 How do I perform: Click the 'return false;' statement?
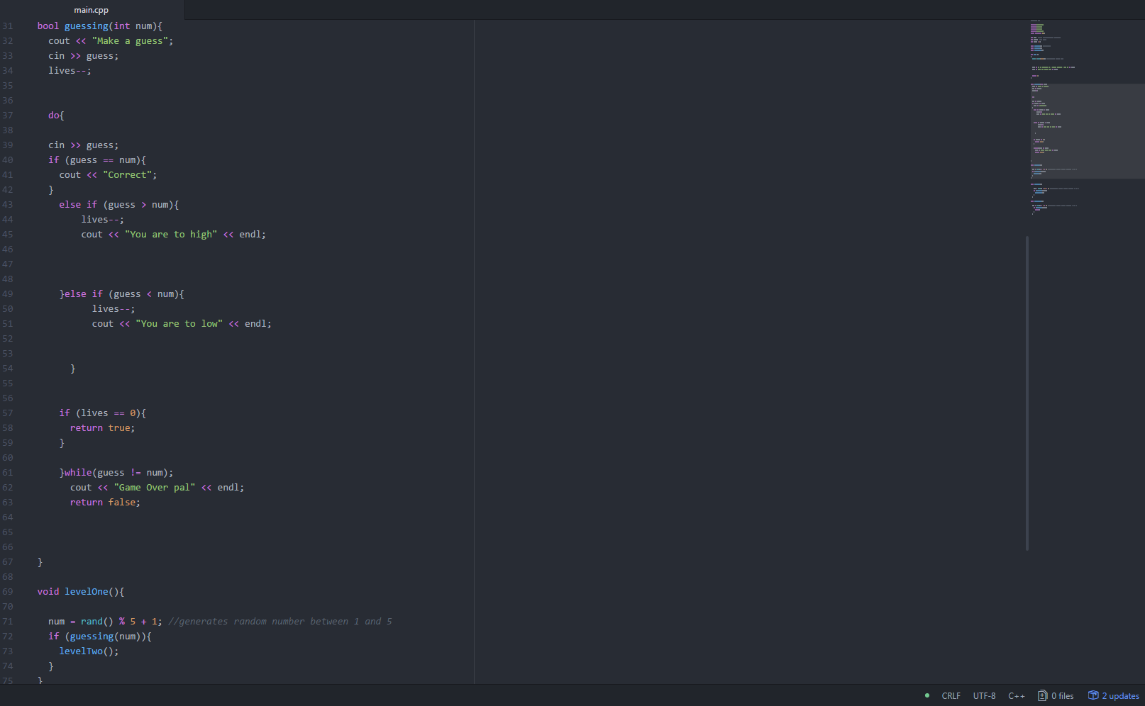click(105, 503)
